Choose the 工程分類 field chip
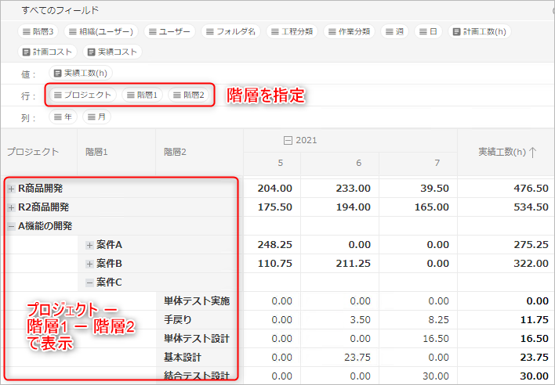The image size is (555, 385). [x=291, y=32]
